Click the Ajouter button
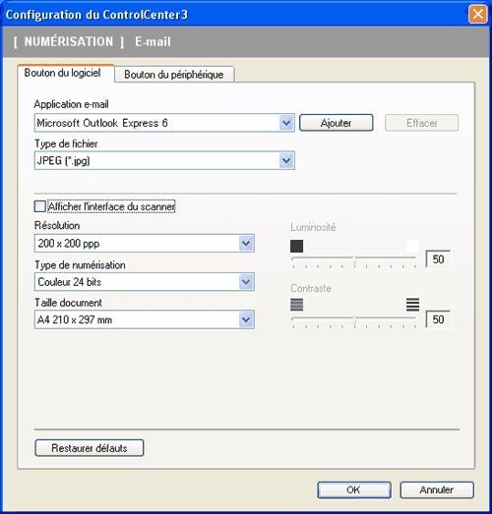This screenshot has width=492, height=514. pos(337,123)
